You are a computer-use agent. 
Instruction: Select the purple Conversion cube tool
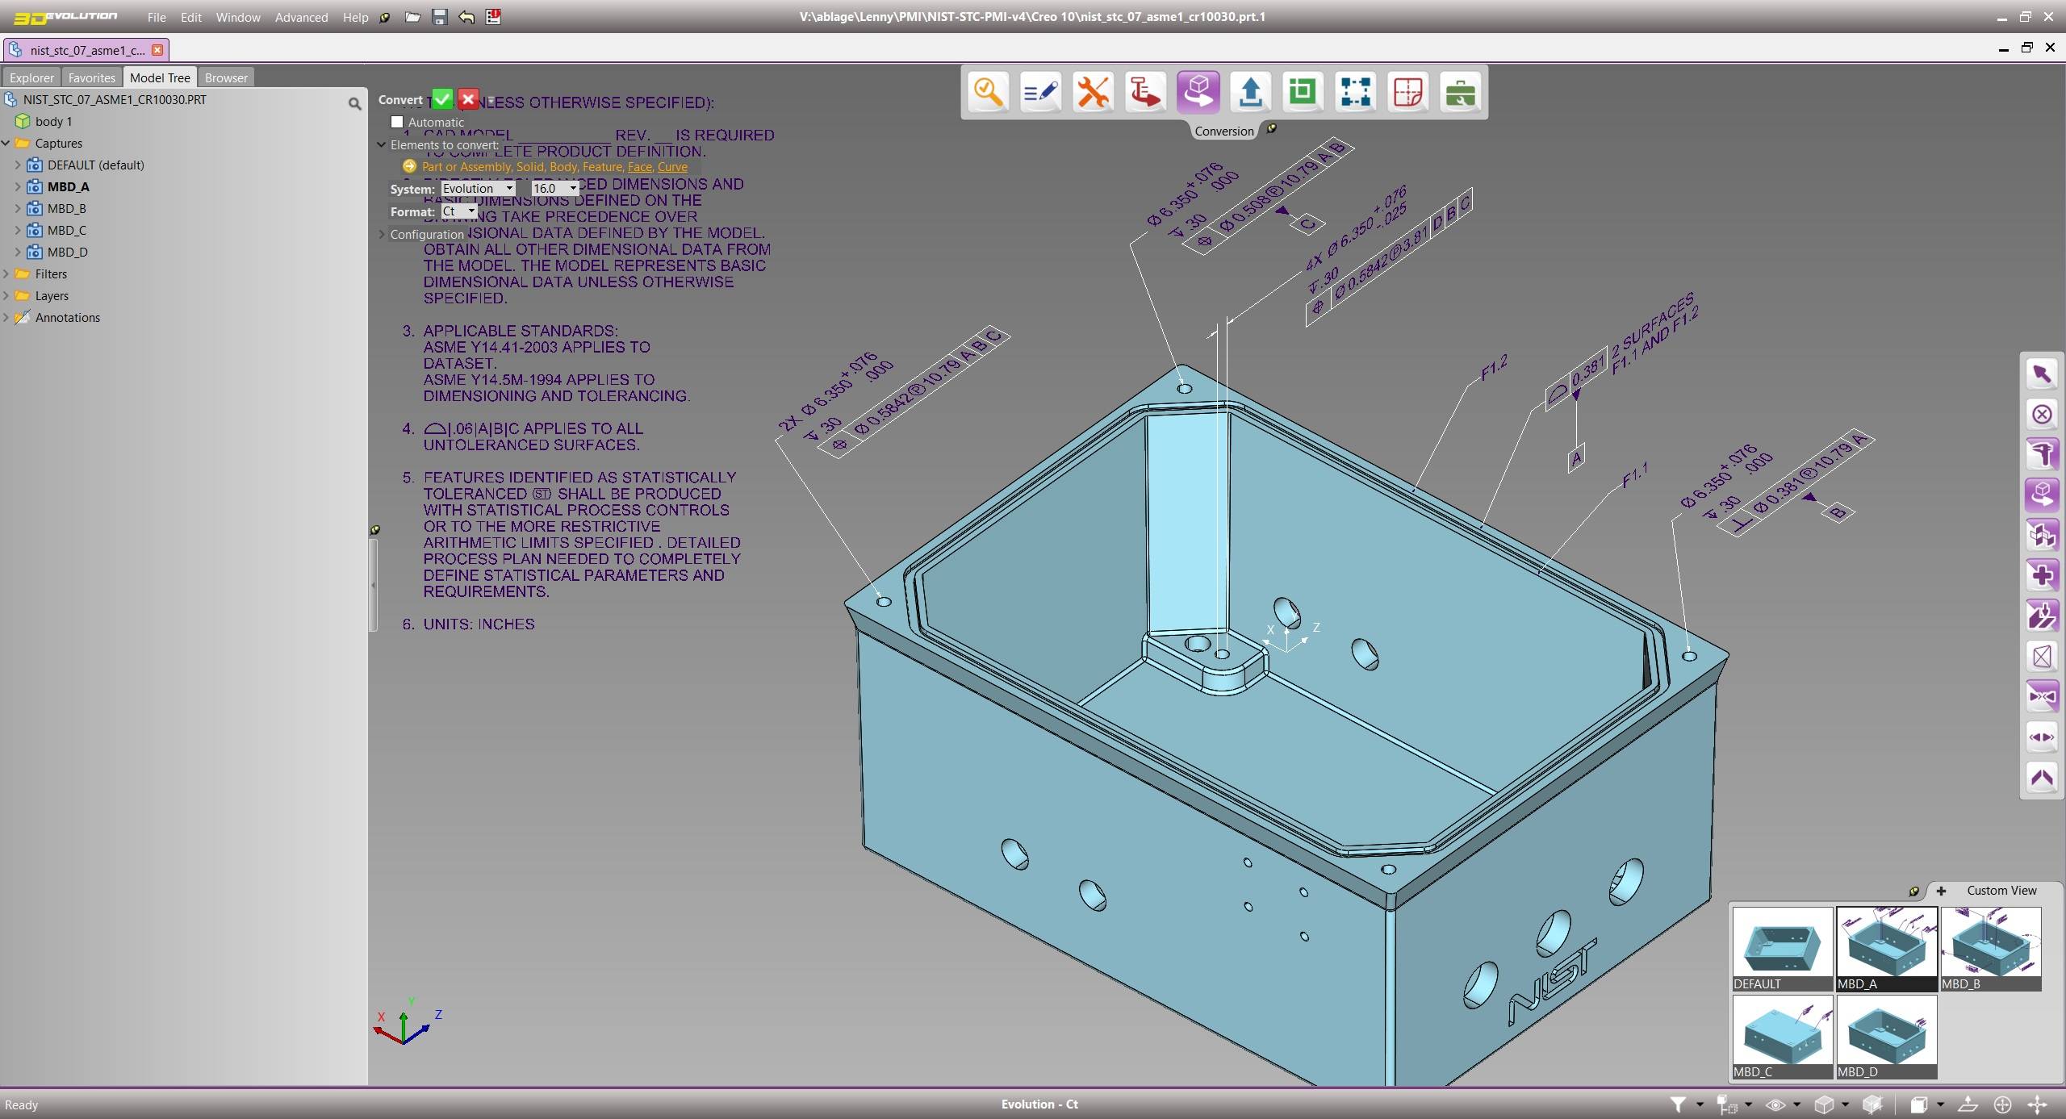pyautogui.click(x=1198, y=92)
